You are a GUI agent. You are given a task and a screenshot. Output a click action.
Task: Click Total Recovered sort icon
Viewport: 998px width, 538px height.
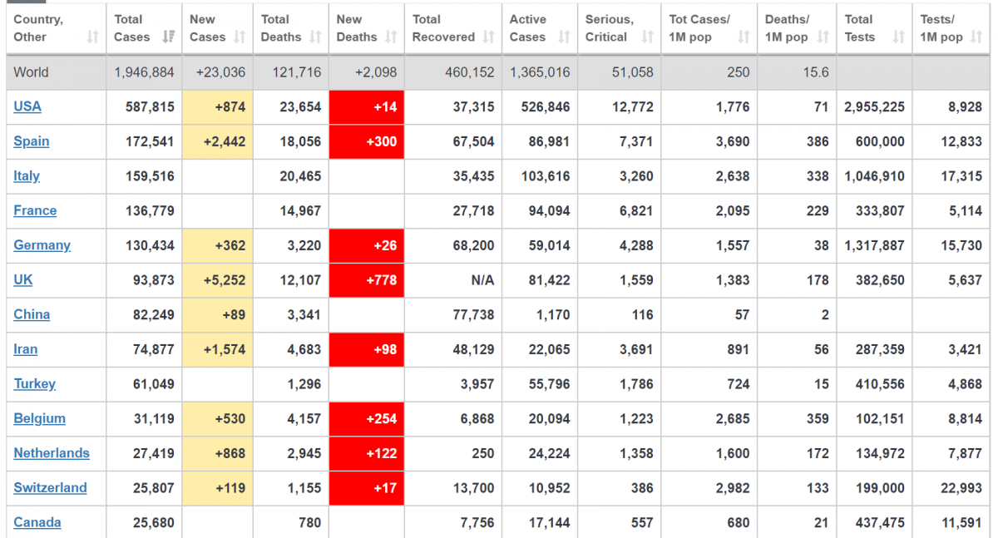[x=488, y=37]
